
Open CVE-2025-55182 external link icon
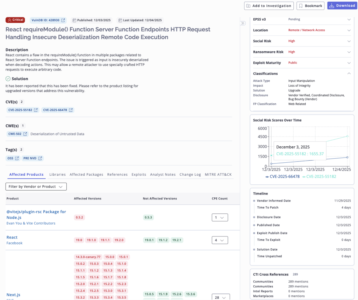[x=36, y=110]
